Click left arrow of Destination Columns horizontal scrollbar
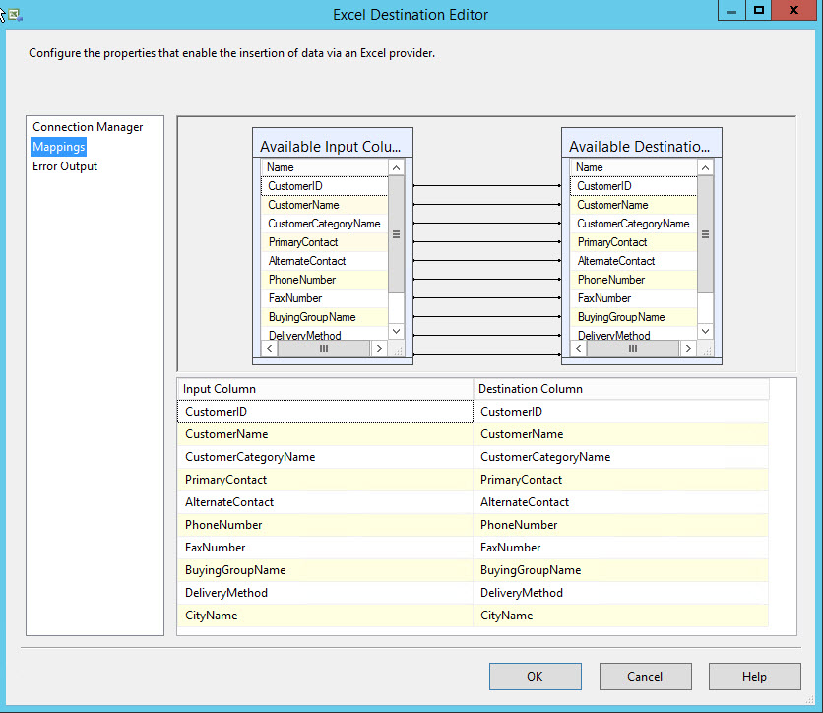The image size is (823, 713). (579, 348)
